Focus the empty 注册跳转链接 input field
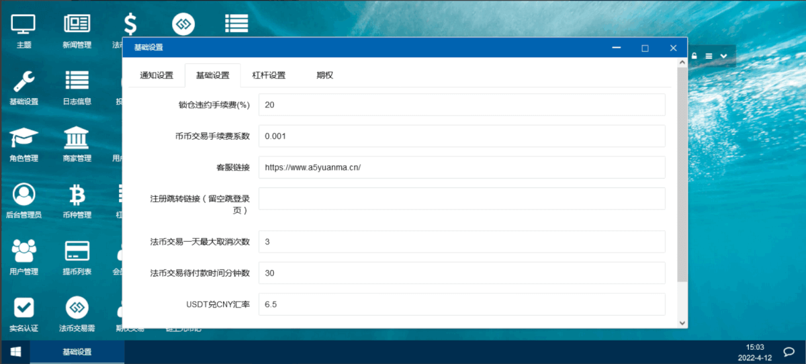Image resolution: width=806 pixels, height=364 pixels. tap(461, 199)
